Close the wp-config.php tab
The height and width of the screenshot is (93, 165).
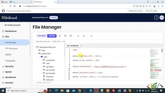point(81,46)
